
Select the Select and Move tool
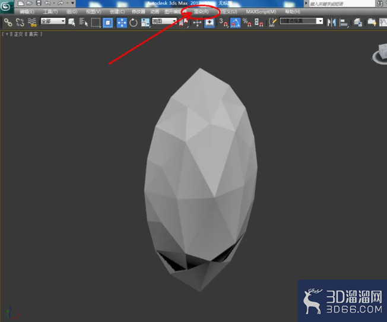(x=122, y=23)
